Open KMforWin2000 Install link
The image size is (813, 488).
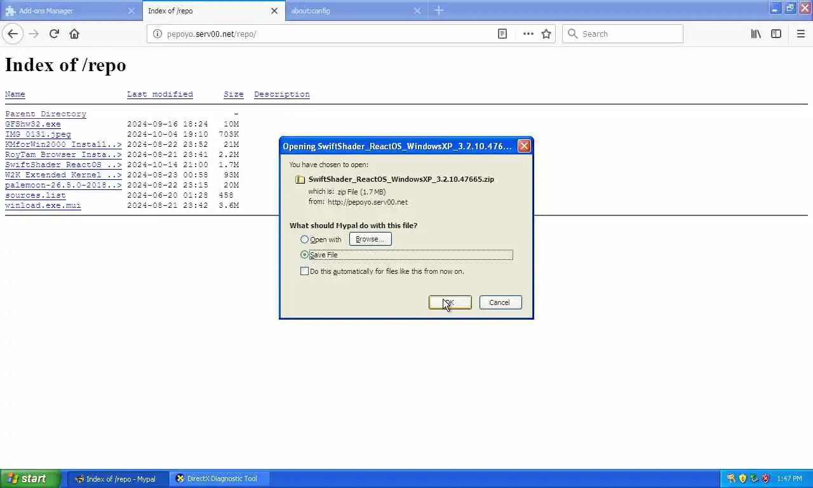click(64, 144)
